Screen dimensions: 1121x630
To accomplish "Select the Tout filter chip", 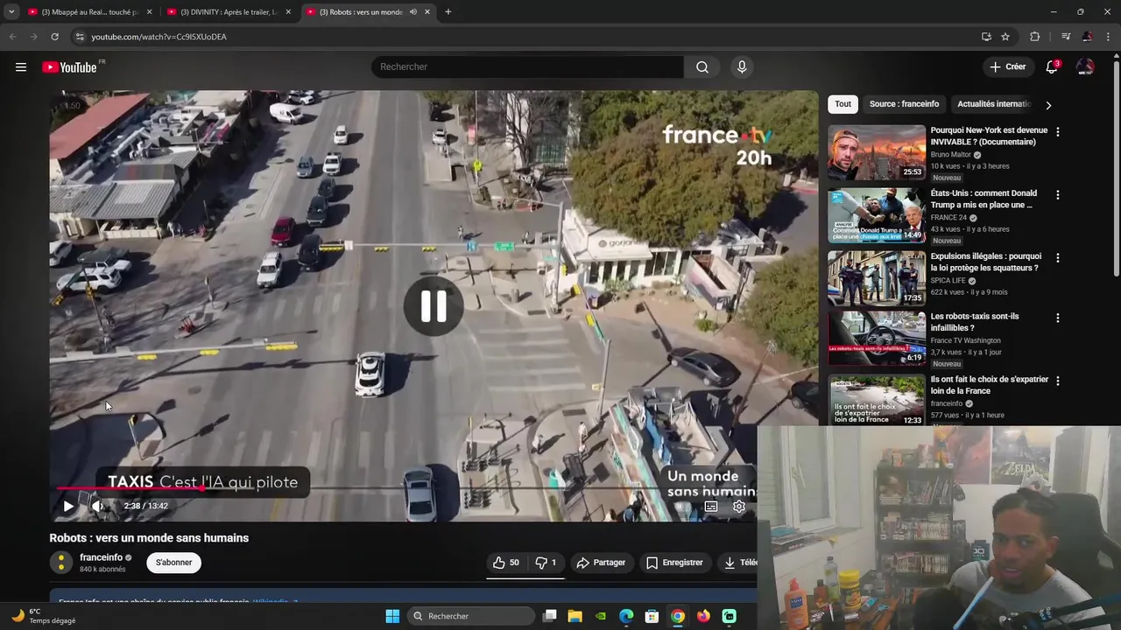I will [x=843, y=104].
